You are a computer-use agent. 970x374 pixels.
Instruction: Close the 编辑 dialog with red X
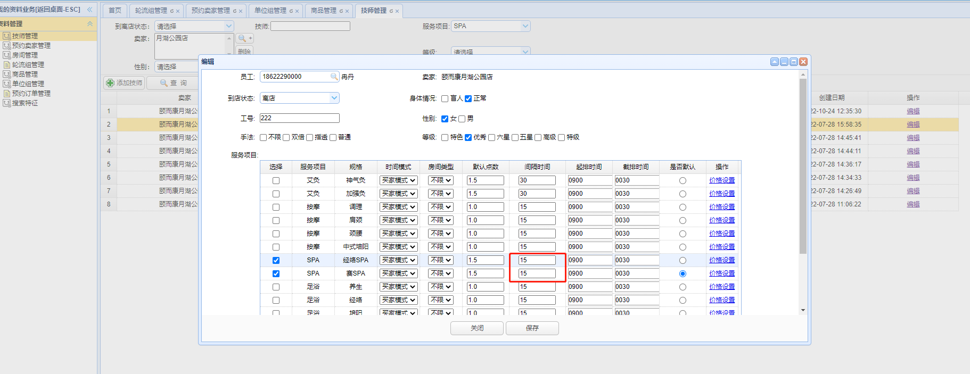[x=803, y=62]
